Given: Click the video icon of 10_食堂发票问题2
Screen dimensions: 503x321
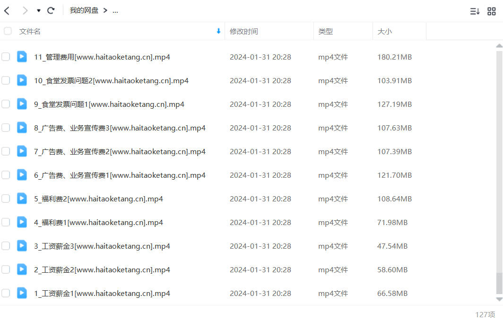Looking at the screenshot, I should [x=22, y=80].
